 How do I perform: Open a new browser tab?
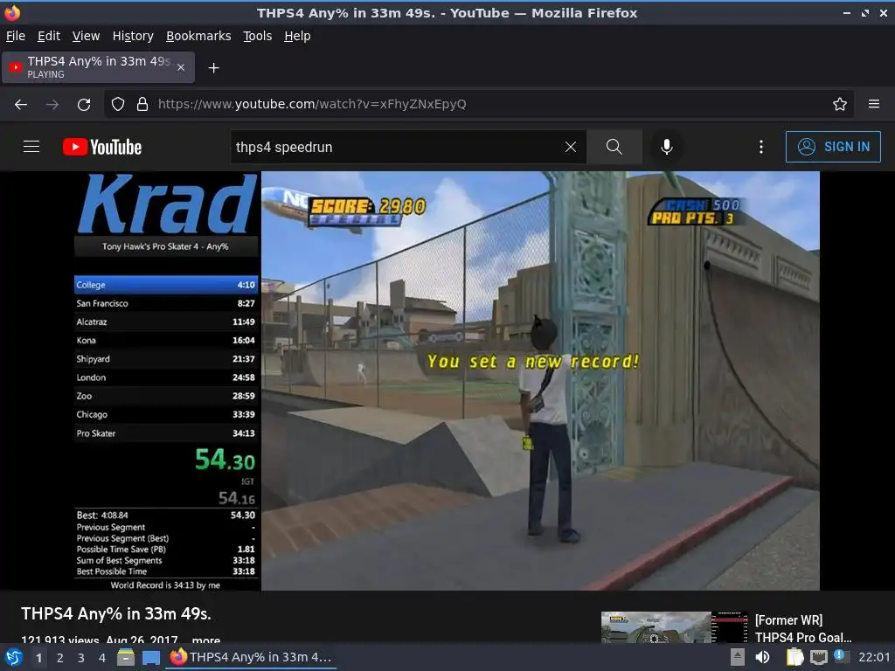tap(213, 68)
